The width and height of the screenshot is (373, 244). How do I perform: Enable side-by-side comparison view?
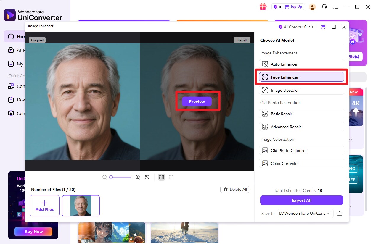(161, 177)
